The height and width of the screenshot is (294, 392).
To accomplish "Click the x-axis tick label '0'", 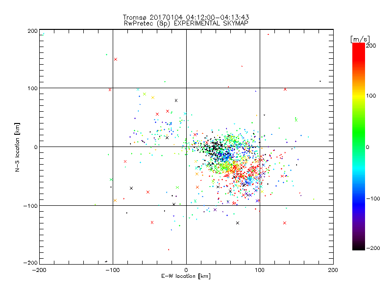I will (186, 270).
